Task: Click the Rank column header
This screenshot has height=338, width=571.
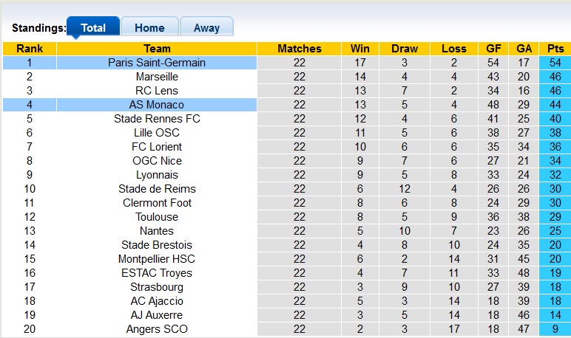Action: tap(30, 49)
